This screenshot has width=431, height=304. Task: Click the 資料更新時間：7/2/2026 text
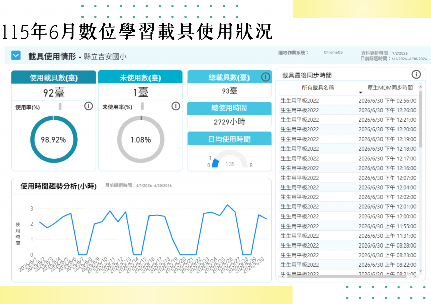(384, 53)
